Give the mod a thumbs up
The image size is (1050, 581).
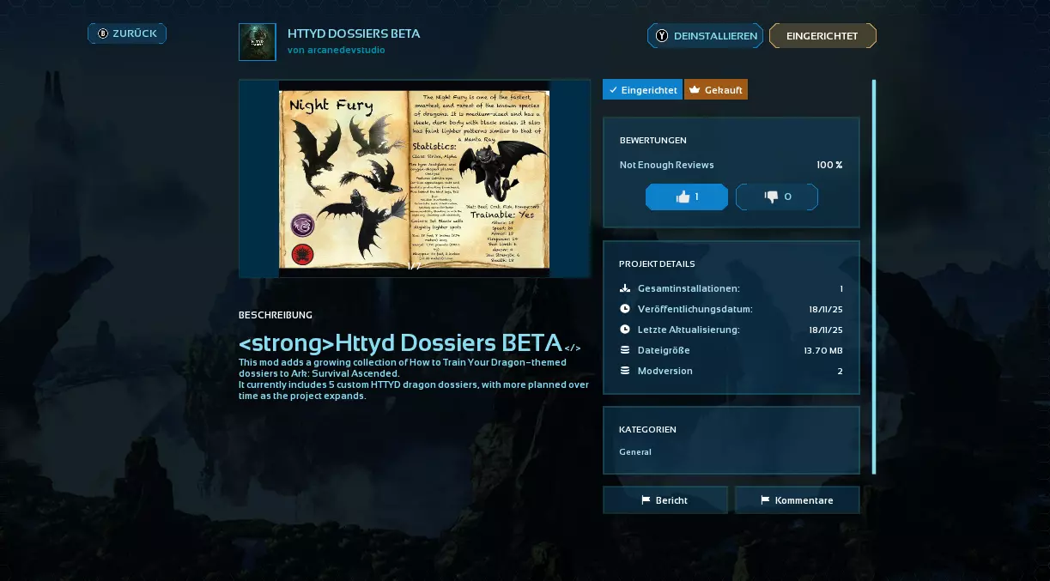pos(687,197)
